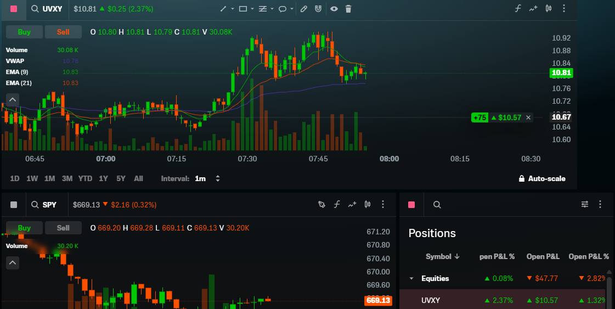Click the 10.81 current price label
615x309 pixels.
point(561,72)
